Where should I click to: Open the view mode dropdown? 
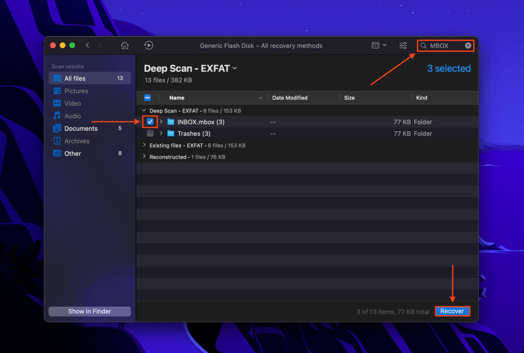[379, 45]
